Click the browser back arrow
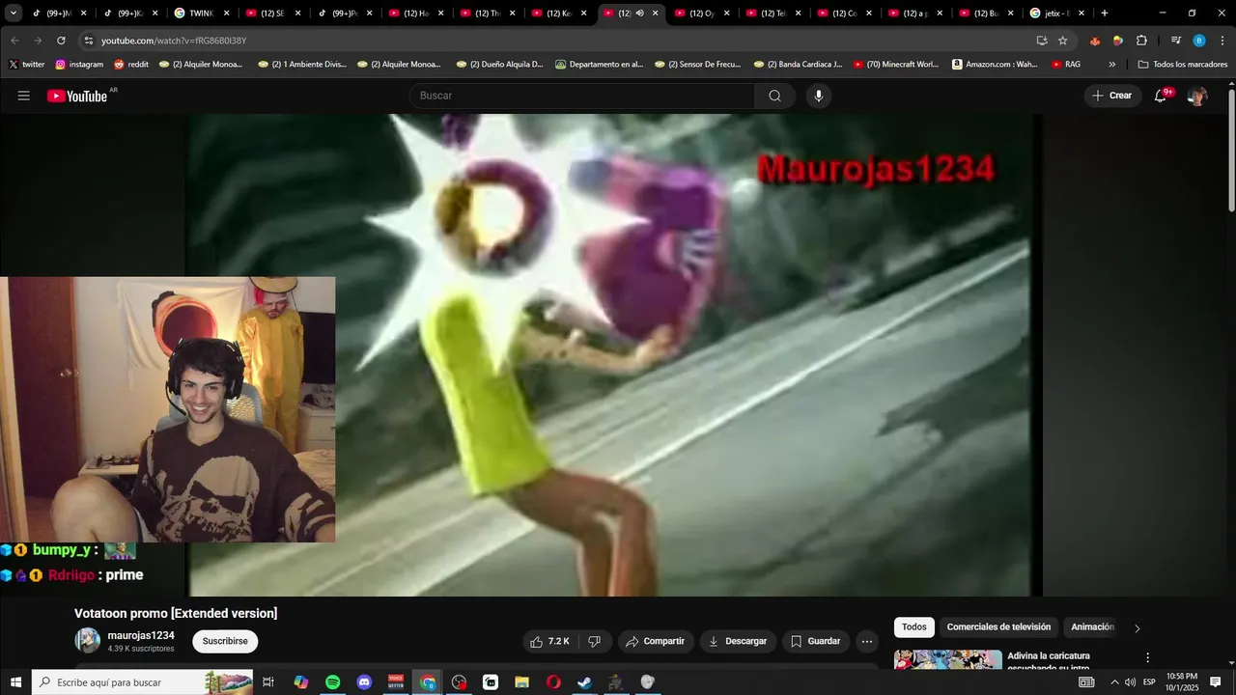Screen dimensions: 1236x695 14,41
